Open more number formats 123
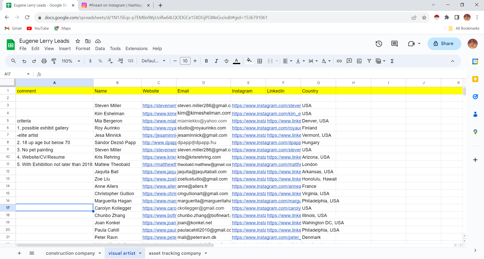 [130, 61]
